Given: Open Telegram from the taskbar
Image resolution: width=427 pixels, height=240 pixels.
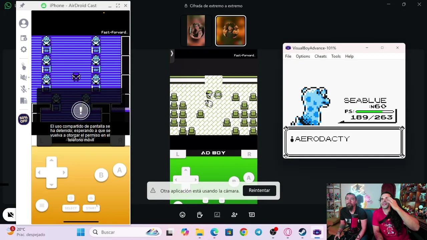Looking at the screenshot, I should 258,232.
